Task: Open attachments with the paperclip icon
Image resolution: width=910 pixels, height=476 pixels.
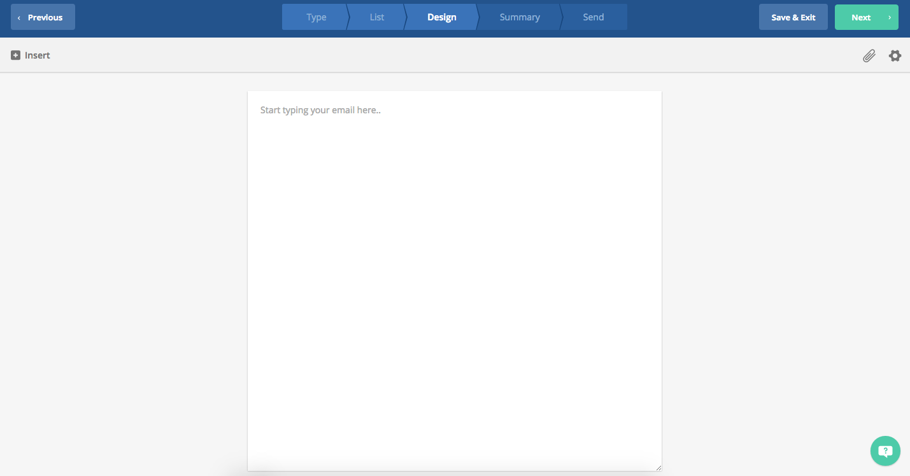Action: click(869, 56)
